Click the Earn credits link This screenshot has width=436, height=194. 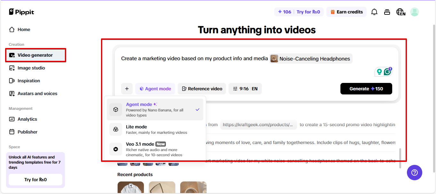tap(346, 12)
